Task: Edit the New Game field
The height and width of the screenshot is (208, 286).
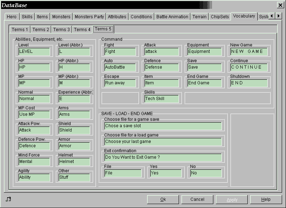Action: click(x=249, y=51)
